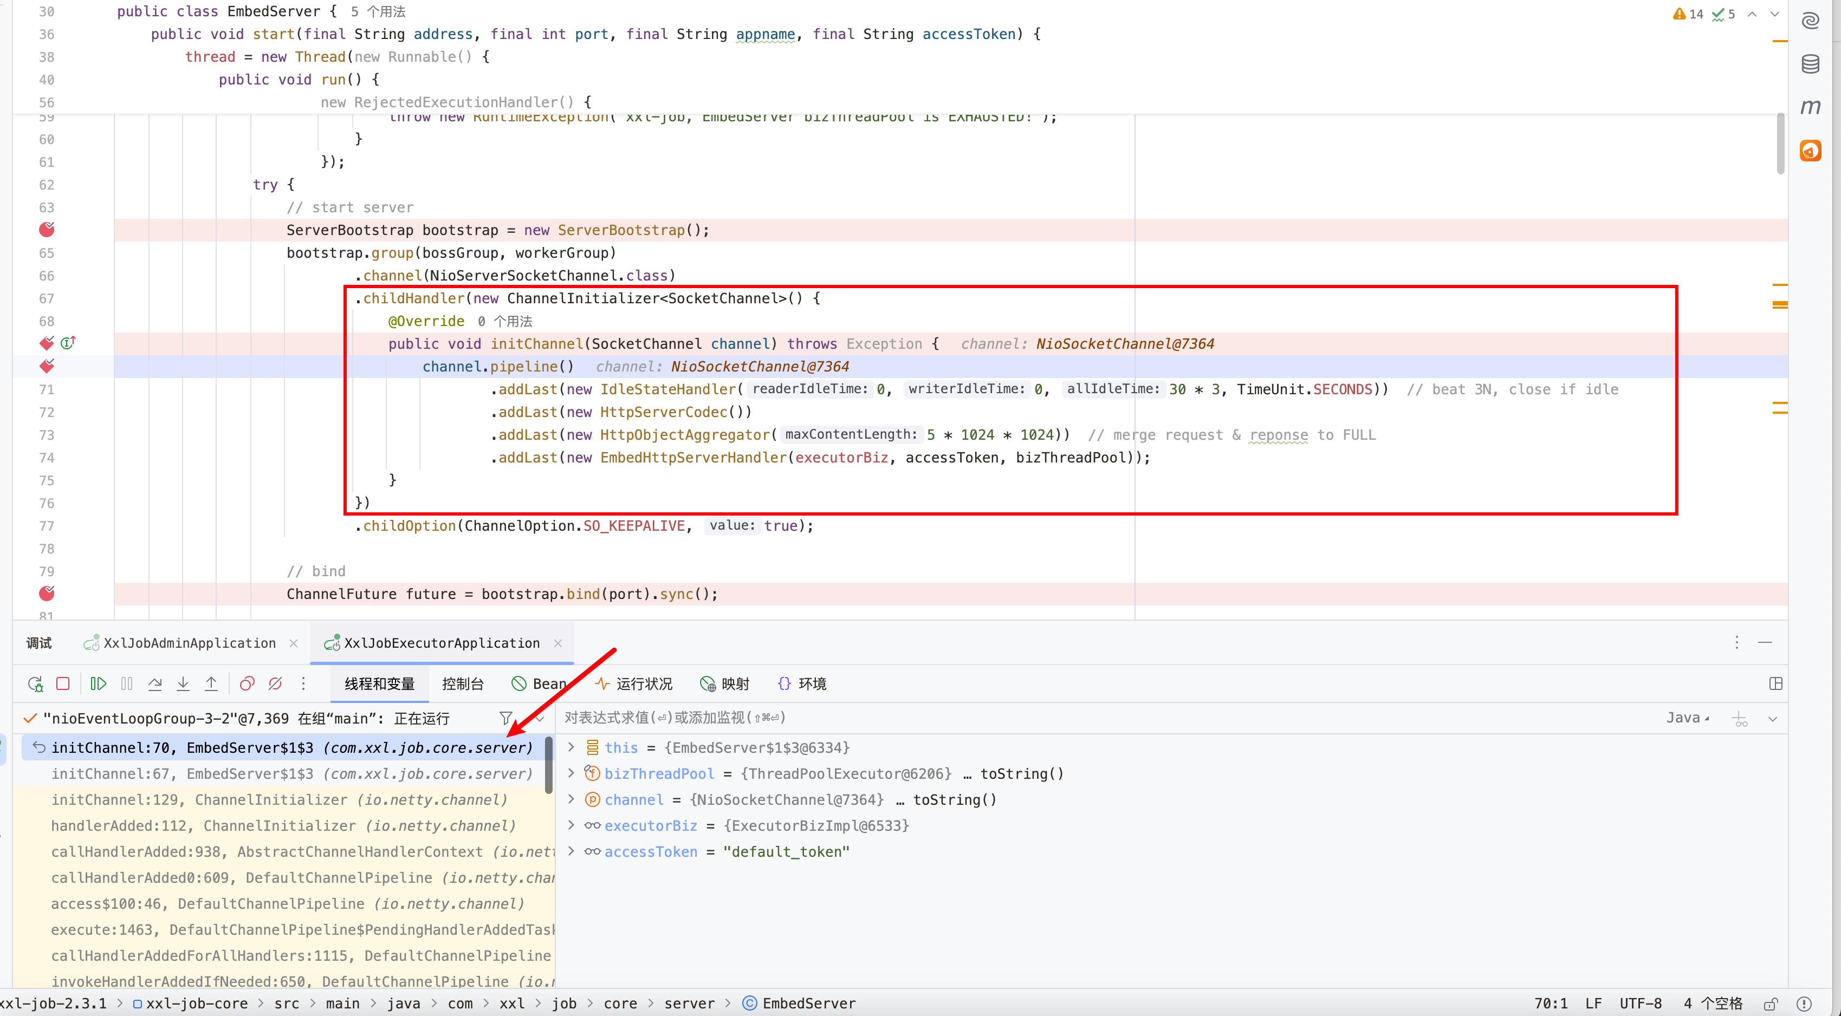Open the View Breakpoints dialog
Screen dimensions: 1841x1016
pyautogui.click(x=247, y=684)
